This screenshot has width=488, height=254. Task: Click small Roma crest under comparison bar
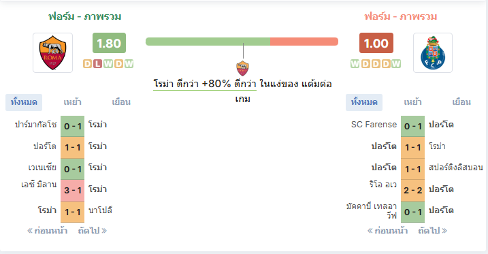(x=242, y=69)
